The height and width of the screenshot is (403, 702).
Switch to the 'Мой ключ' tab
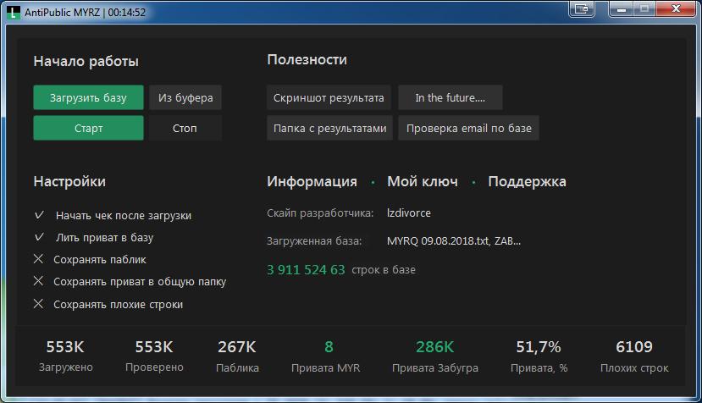423,182
